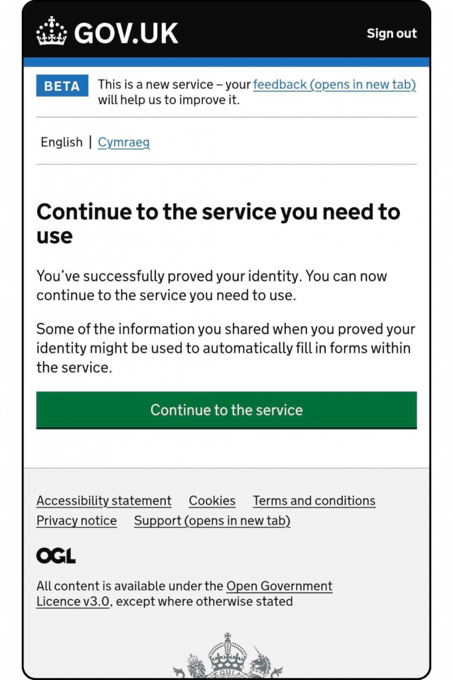This screenshot has height=680, width=453.
Task: Click the paragraph about automatically filling forms
Action: pyautogui.click(x=226, y=348)
